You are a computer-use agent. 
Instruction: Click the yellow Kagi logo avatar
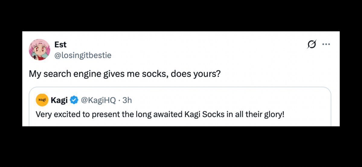click(x=42, y=100)
